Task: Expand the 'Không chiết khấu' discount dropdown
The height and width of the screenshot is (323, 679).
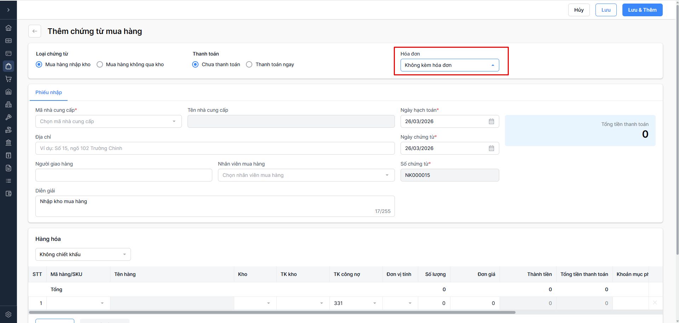Action: tap(83, 254)
